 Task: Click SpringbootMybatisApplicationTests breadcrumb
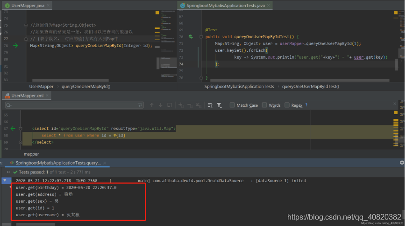click(x=239, y=87)
